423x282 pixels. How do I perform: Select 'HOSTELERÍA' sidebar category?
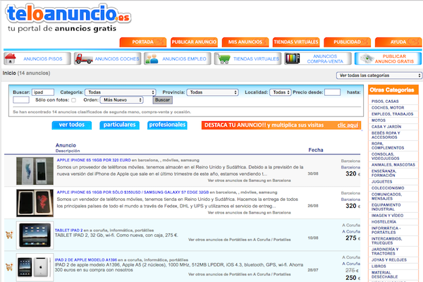[x=384, y=222]
